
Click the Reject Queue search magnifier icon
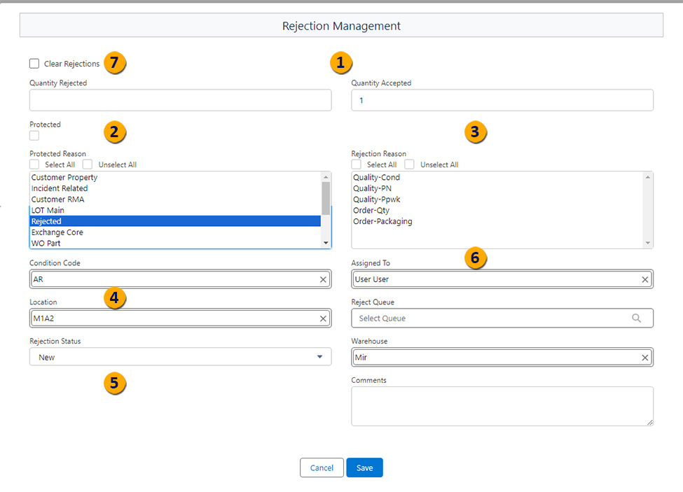[636, 318]
